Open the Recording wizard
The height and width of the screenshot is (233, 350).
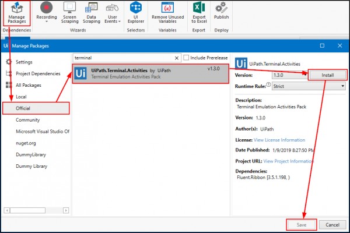(x=47, y=12)
